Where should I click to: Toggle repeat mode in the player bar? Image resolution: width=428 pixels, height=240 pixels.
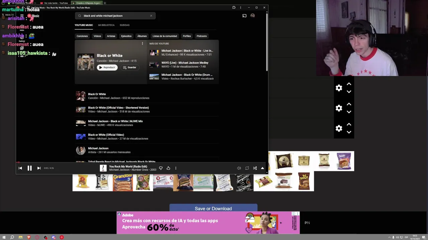coord(247,168)
